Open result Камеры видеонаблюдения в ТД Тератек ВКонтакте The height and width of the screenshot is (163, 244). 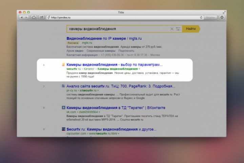pyautogui.click(x=116, y=108)
